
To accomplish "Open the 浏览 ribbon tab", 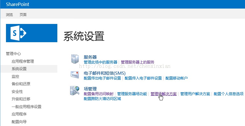I will [9, 15].
